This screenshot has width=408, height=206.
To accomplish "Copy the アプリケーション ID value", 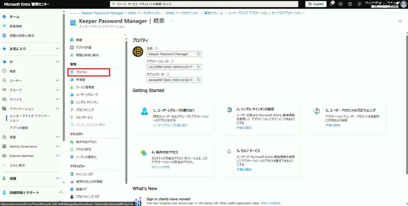I will (x=198, y=67).
